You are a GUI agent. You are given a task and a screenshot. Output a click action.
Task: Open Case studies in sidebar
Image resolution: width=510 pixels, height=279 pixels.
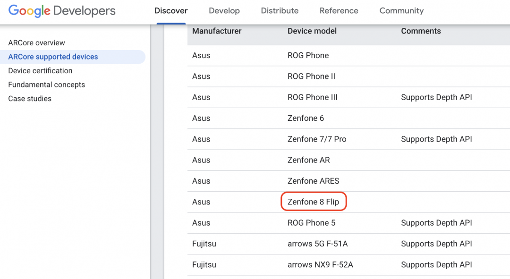(x=30, y=99)
